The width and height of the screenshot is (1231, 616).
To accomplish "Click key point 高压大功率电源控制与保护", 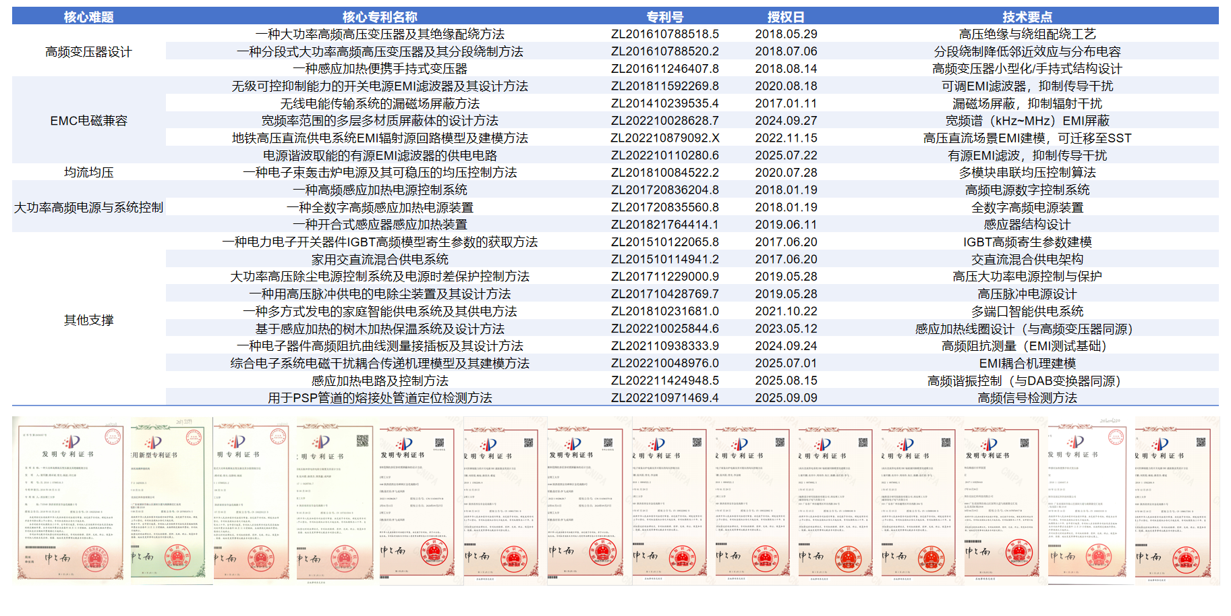I will coord(1027,277).
